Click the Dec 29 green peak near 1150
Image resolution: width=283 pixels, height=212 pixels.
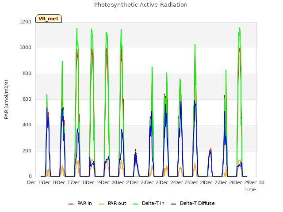tap(240, 28)
